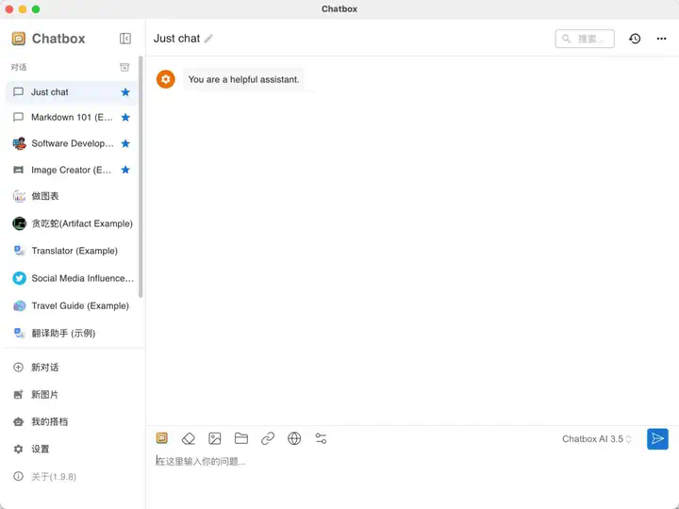Image resolution: width=679 pixels, height=509 pixels.
Task: Open conversation settings sliders icon
Action: coord(321,438)
